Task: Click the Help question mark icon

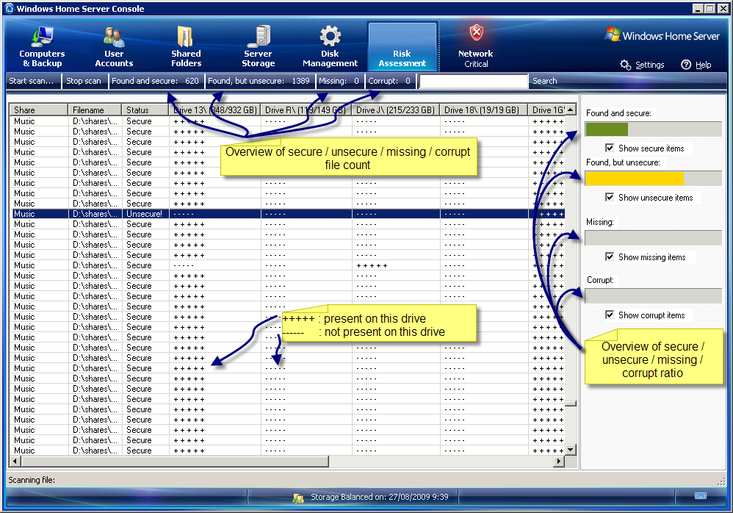Action: click(686, 65)
